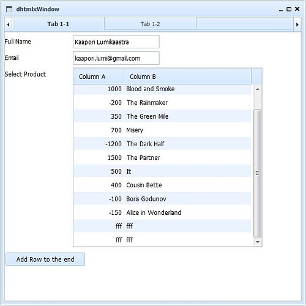Sort grid by Column A header
The width and height of the screenshot is (306, 306).
(99, 76)
